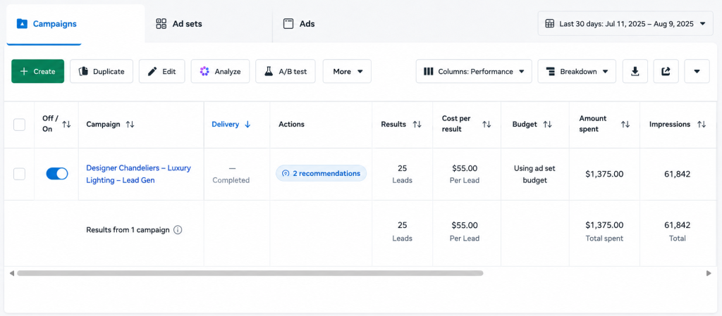Switch to the Ads tab
The image size is (722, 316).
tap(299, 24)
